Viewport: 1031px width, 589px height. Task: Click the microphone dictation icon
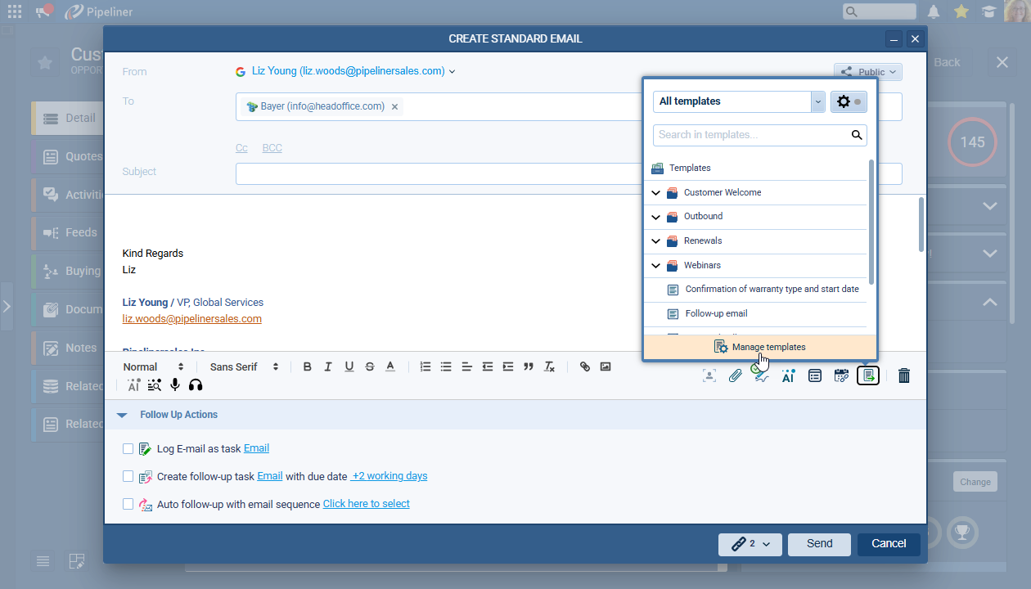click(x=175, y=385)
